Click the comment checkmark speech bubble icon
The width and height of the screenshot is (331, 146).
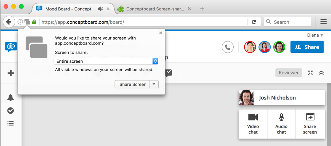[x=169, y=73]
